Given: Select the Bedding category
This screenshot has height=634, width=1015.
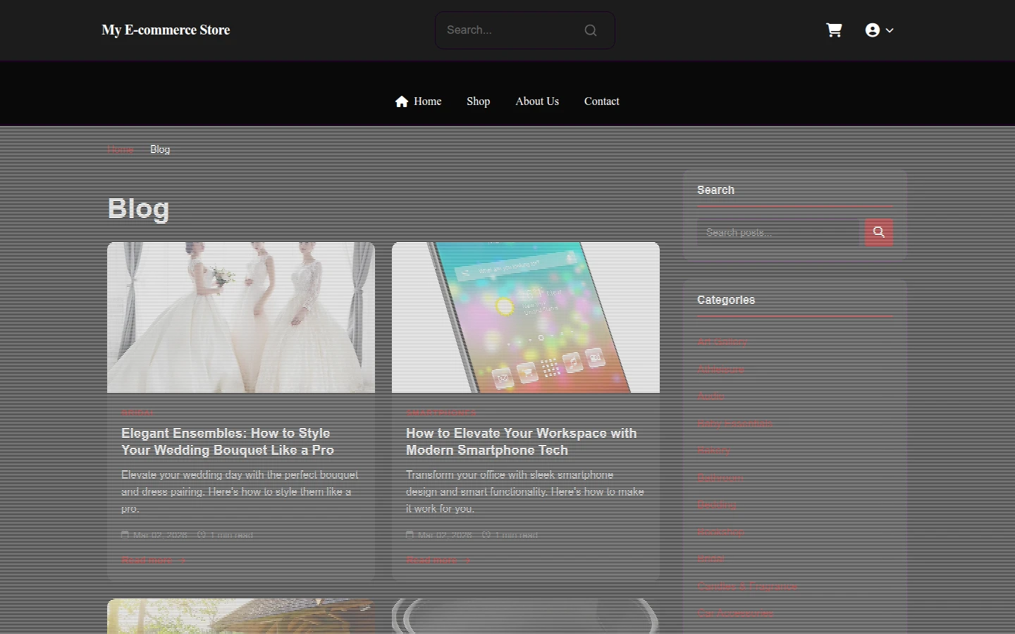Looking at the screenshot, I should [x=717, y=505].
